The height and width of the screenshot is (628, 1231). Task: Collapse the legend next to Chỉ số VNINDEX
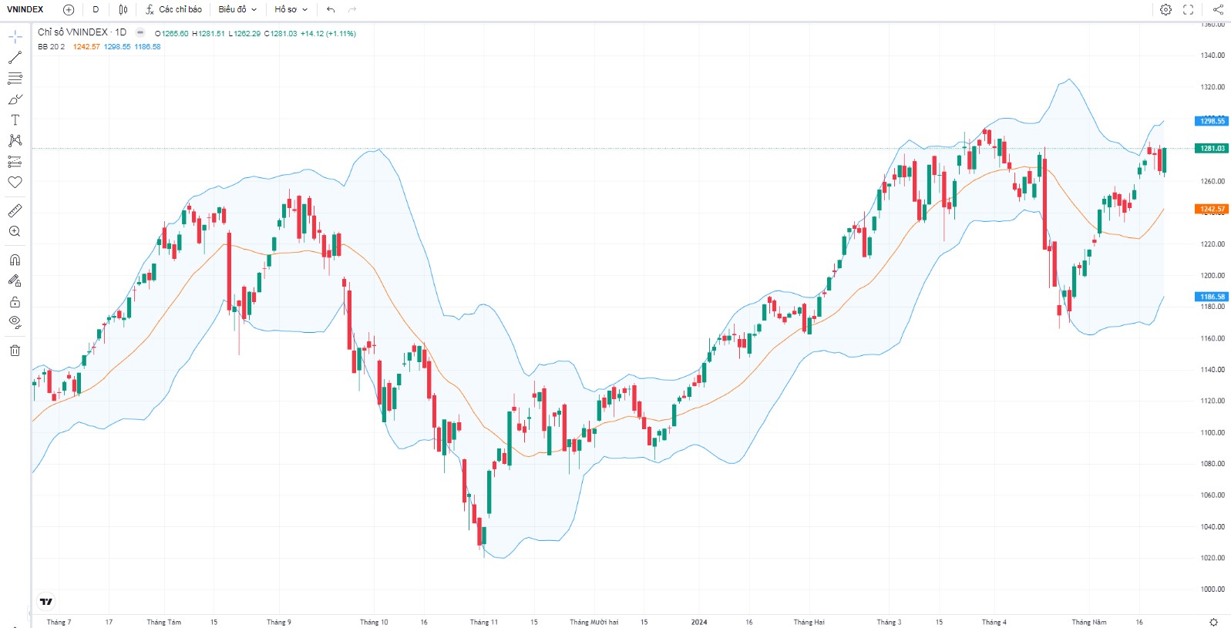click(x=140, y=32)
